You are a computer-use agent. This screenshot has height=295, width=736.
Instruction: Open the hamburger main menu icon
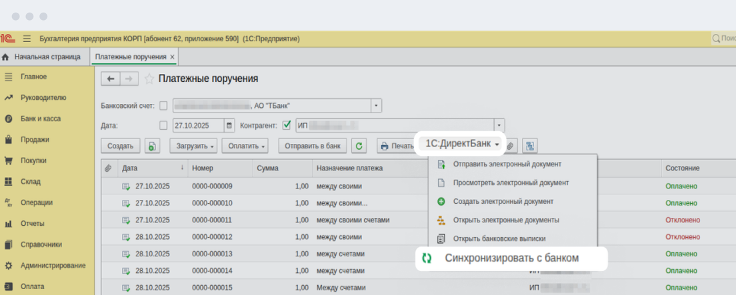point(27,39)
